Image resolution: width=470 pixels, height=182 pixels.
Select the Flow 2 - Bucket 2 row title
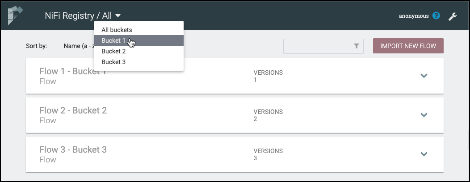(x=73, y=110)
